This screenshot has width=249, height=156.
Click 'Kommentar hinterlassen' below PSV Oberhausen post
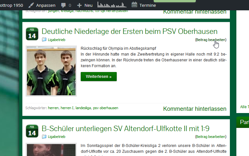click(x=195, y=109)
